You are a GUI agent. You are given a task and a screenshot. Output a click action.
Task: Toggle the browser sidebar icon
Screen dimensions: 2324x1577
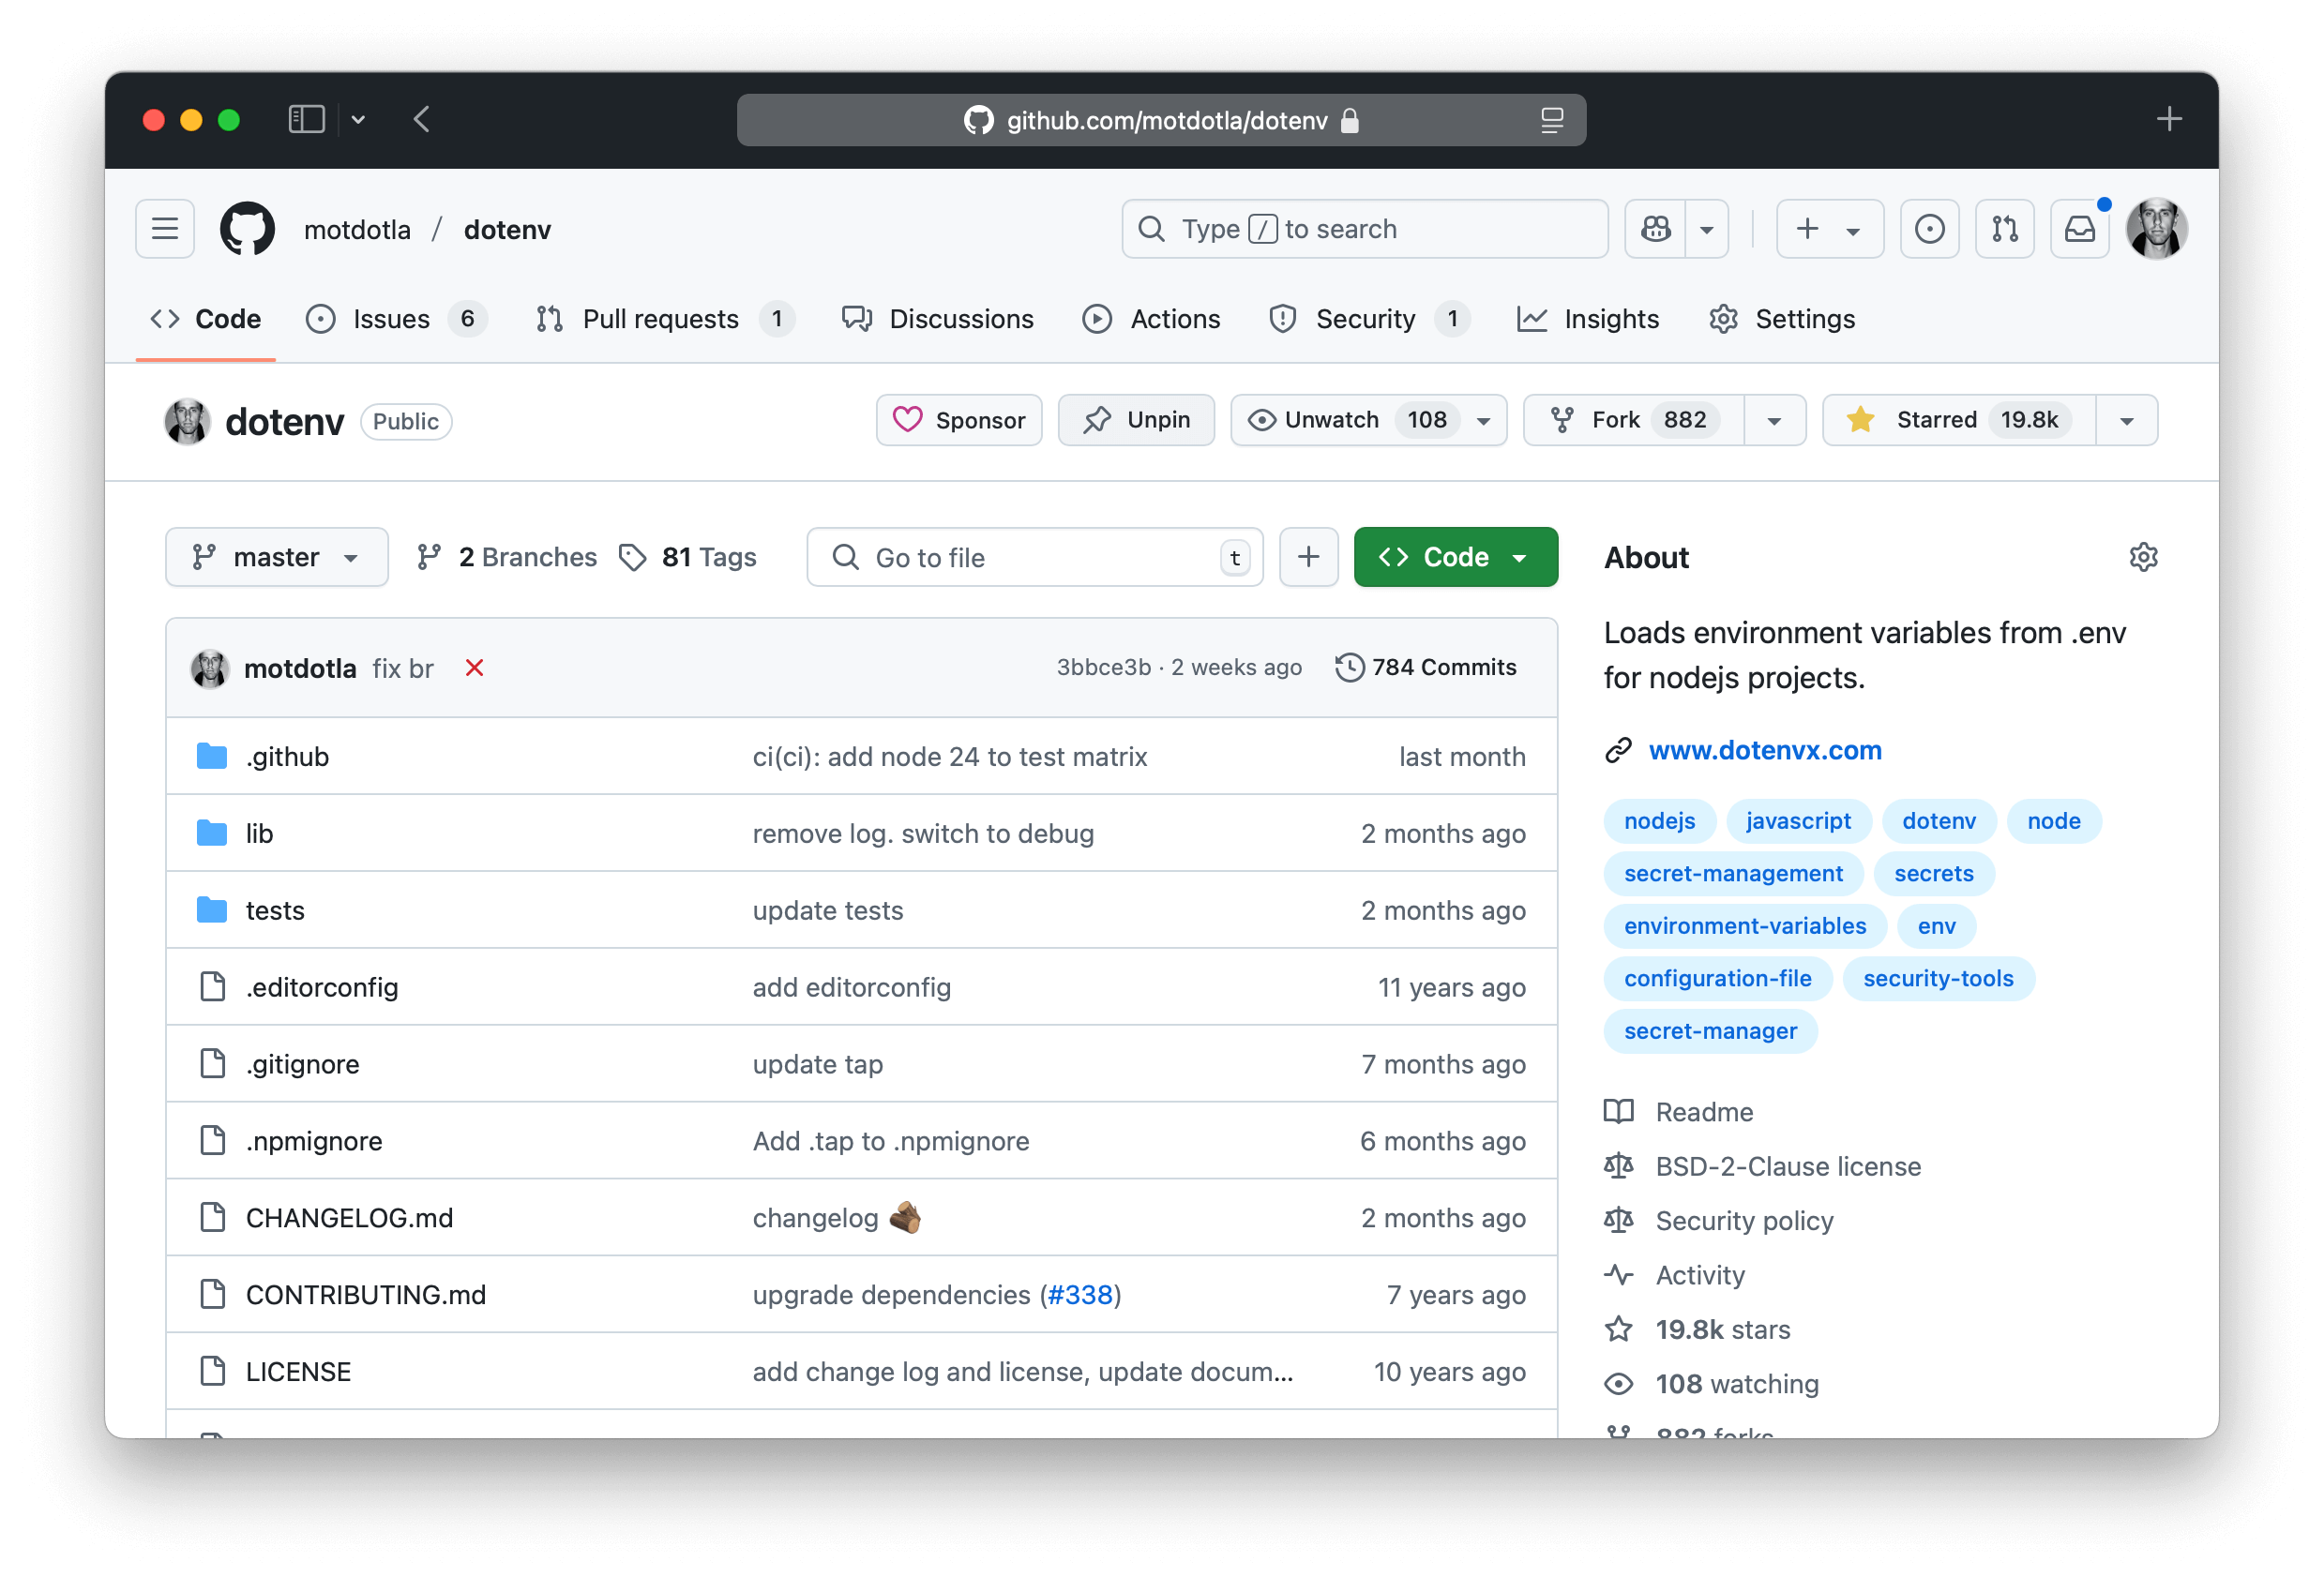(x=306, y=120)
